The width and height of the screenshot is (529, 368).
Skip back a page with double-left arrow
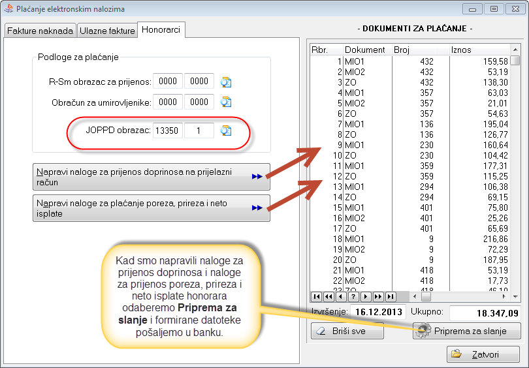coord(329,296)
